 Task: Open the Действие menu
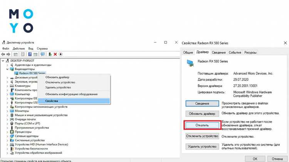pyautogui.click(x=18, y=48)
